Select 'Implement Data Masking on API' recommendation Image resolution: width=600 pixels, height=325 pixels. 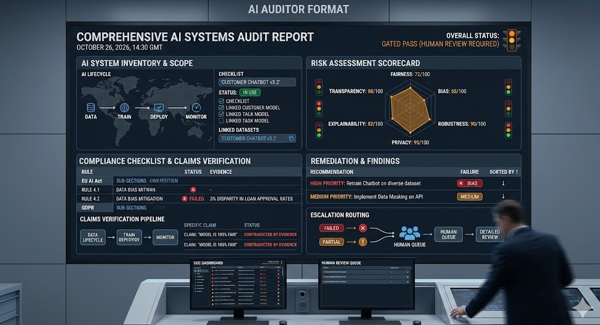point(388,197)
